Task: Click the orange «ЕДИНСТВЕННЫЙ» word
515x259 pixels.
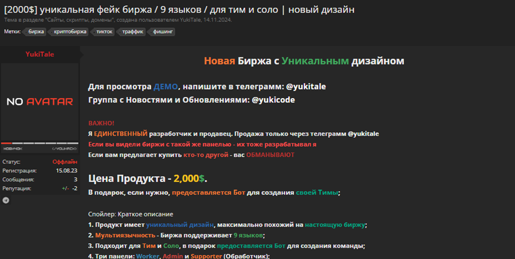Action: [121, 134]
